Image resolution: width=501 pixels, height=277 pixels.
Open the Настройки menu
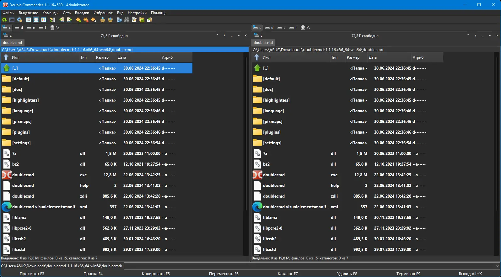coord(137,13)
